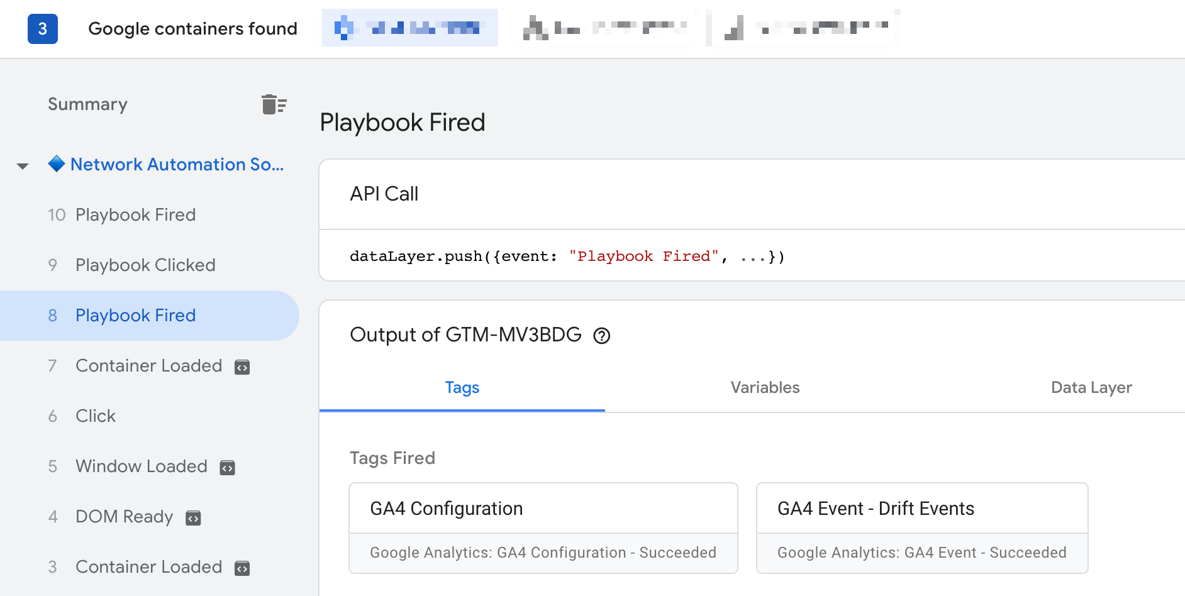Clear the summary event list
The image size is (1185, 596).
pos(274,104)
